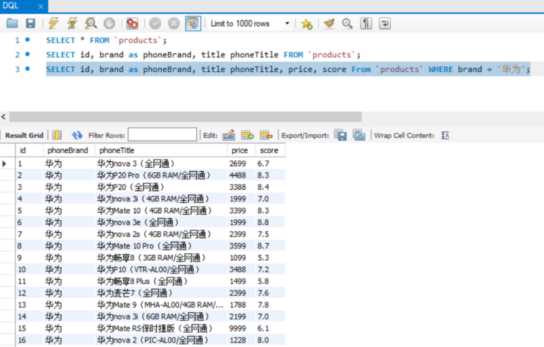Execute the query with the lightning bolt
This screenshot has height=347, width=544.
click(54, 24)
